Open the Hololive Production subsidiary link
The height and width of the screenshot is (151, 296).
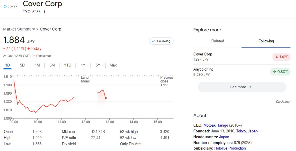point(230,148)
